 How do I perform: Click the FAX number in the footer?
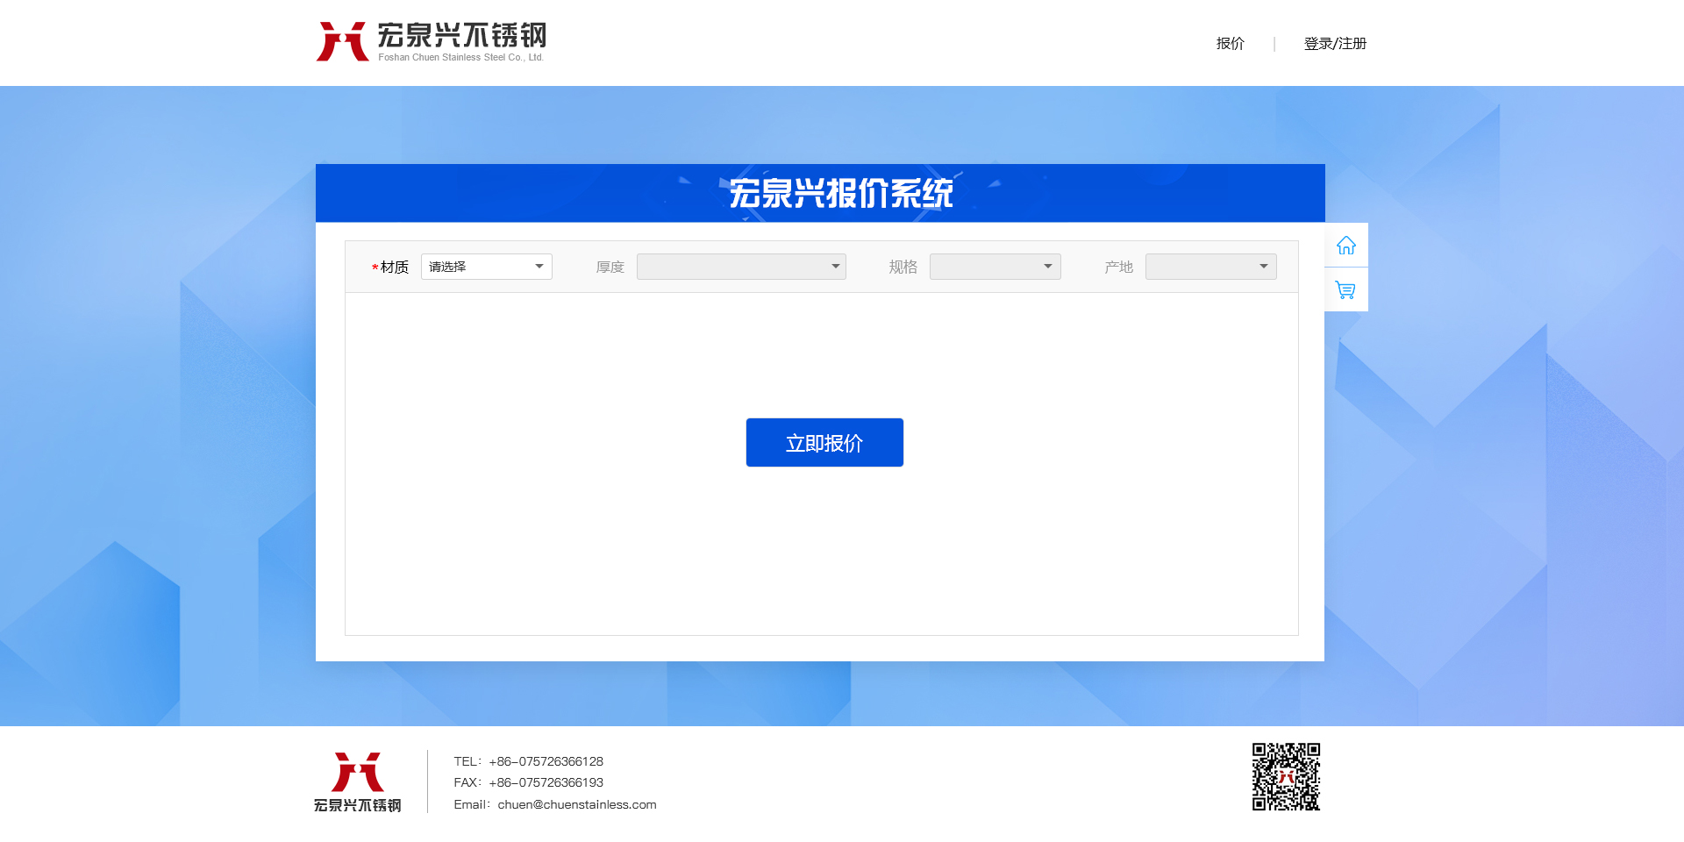click(x=546, y=782)
